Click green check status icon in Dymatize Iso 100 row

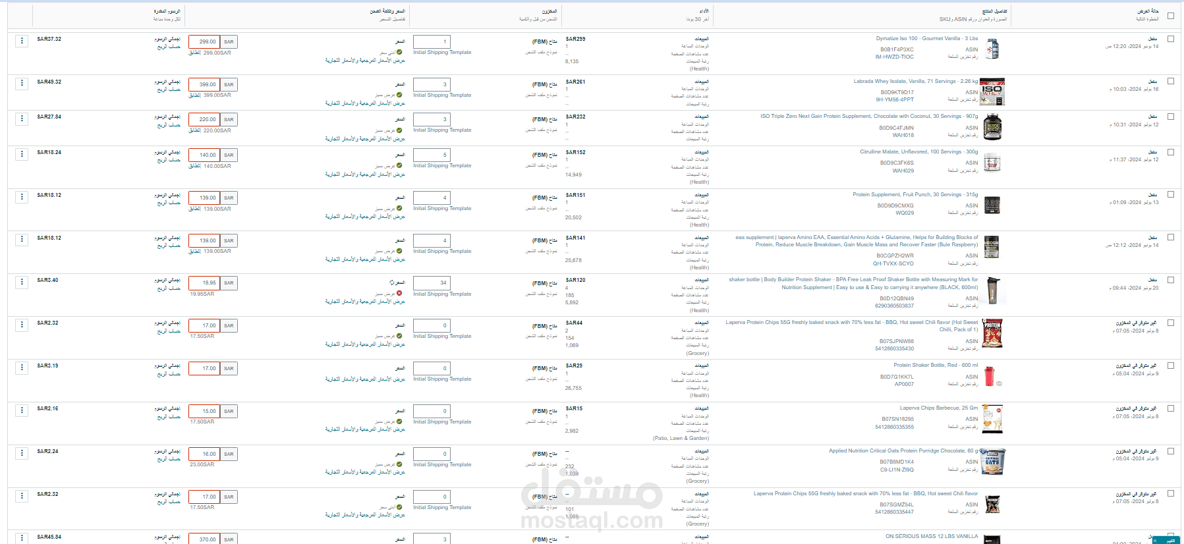[x=399, y=53]
